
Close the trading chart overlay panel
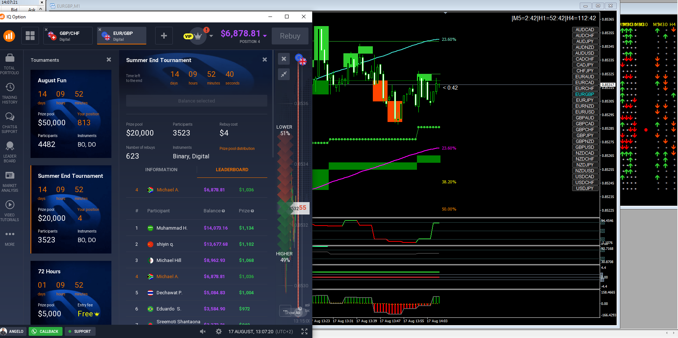tap(284, 59)
